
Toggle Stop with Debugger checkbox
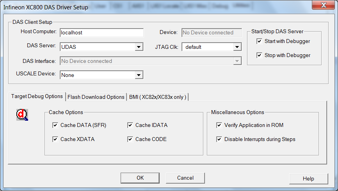pyautogui.click(x=259, y=55)
